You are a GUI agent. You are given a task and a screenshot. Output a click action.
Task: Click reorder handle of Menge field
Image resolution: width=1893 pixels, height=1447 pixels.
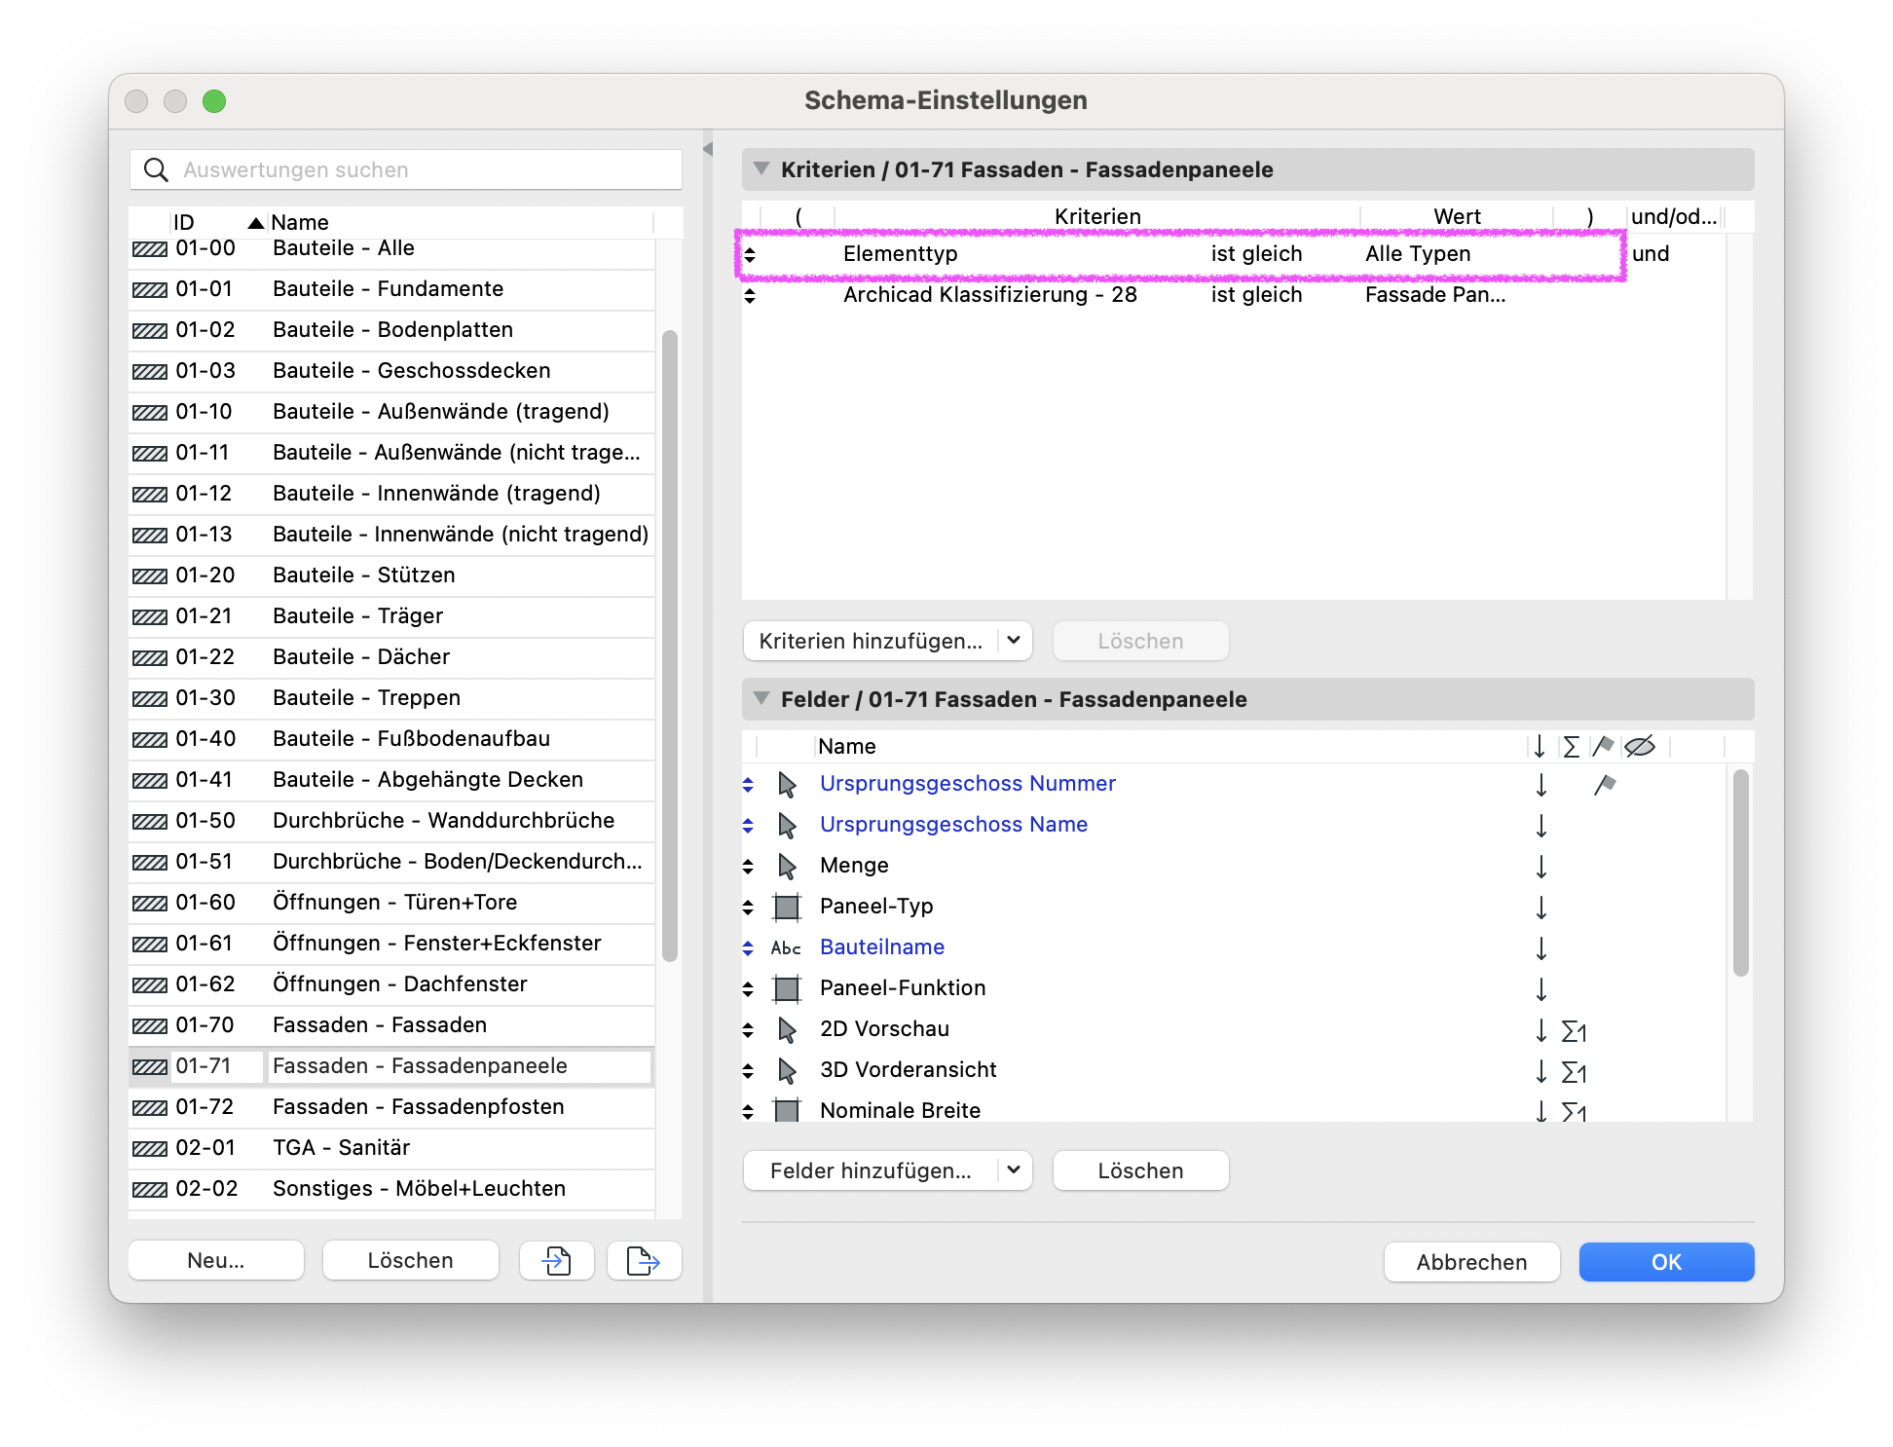coord(748,866)
